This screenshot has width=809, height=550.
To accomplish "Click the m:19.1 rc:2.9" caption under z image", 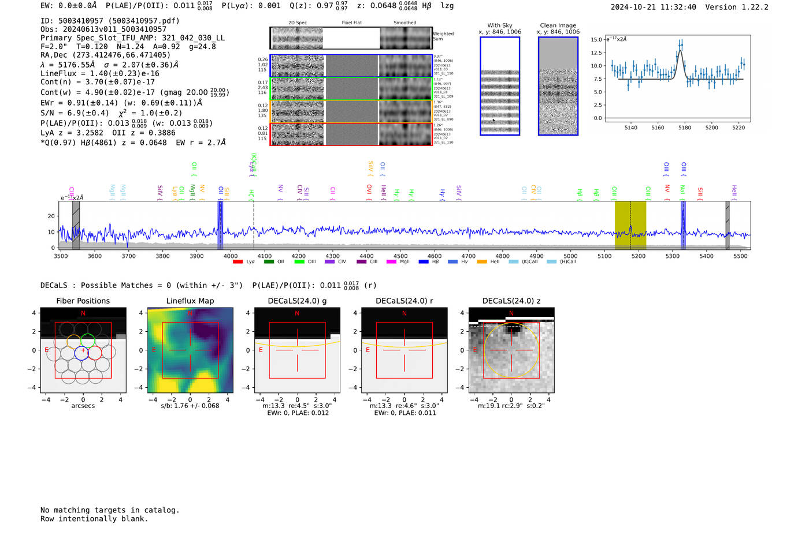I will click(x=511, y=406).
